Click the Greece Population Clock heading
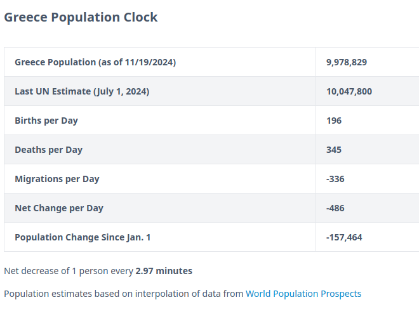 tap(81, 17)
